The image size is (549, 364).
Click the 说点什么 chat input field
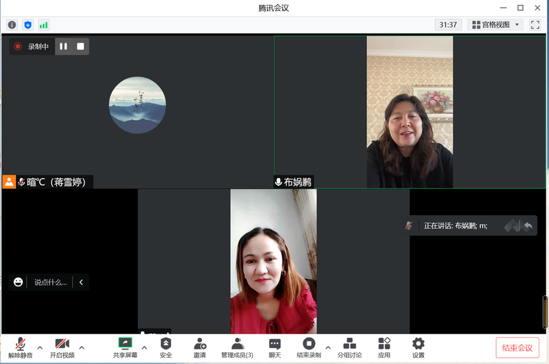(51, 282)
